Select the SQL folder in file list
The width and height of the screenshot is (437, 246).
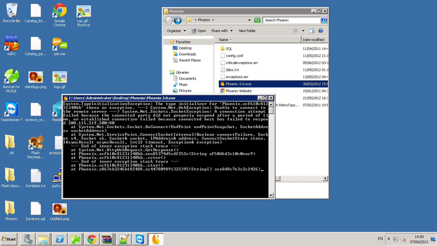(x=229, y=49)
